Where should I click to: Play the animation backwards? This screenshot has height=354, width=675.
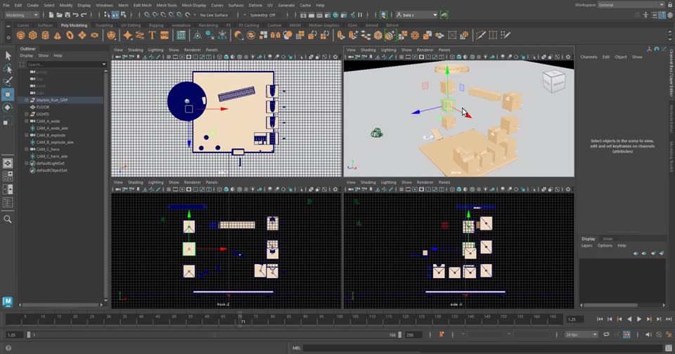click(629, 319)
